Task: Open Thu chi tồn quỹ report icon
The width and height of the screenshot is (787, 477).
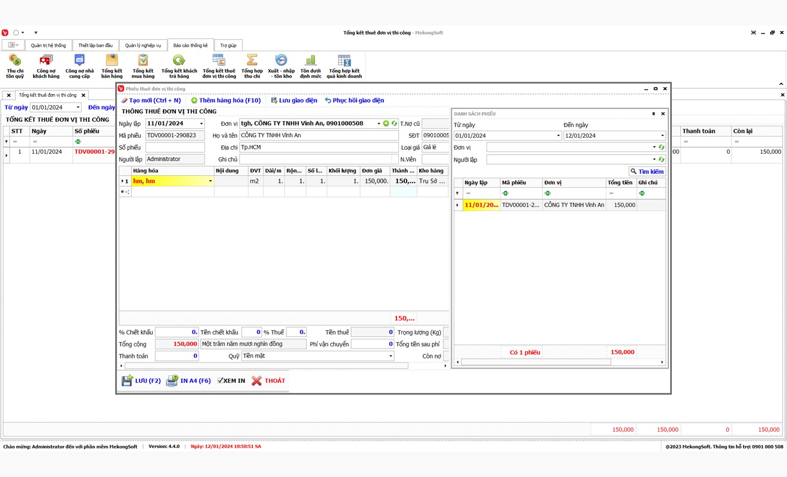Action: tap(15, 66)
